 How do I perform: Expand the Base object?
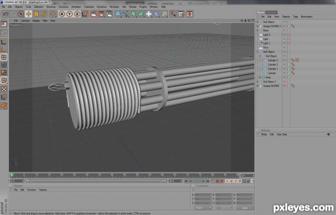click(x=258, y=30)
